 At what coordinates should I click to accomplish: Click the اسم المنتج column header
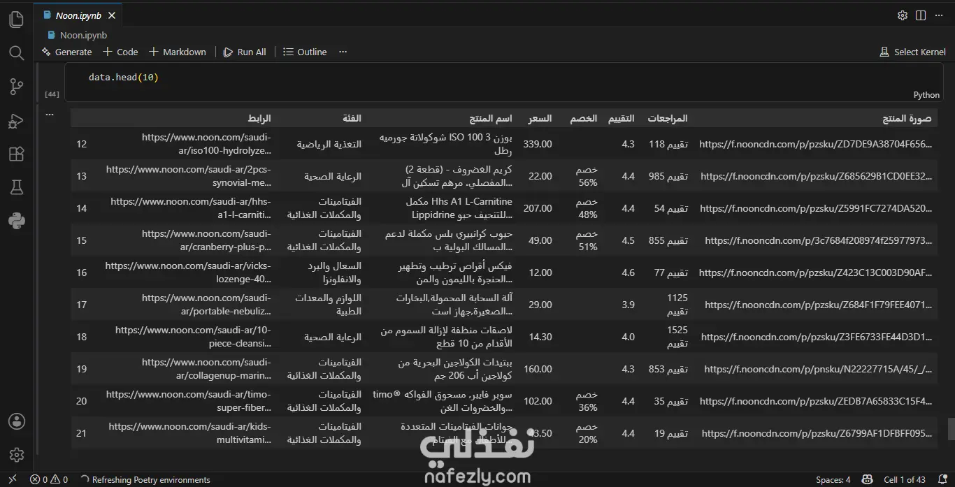point(491,118)
